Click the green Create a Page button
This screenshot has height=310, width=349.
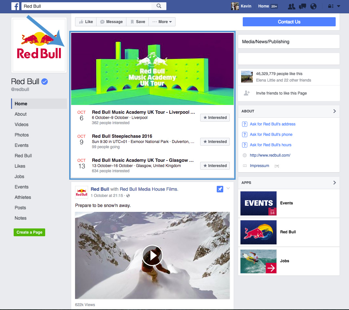(x=29, y=232)
